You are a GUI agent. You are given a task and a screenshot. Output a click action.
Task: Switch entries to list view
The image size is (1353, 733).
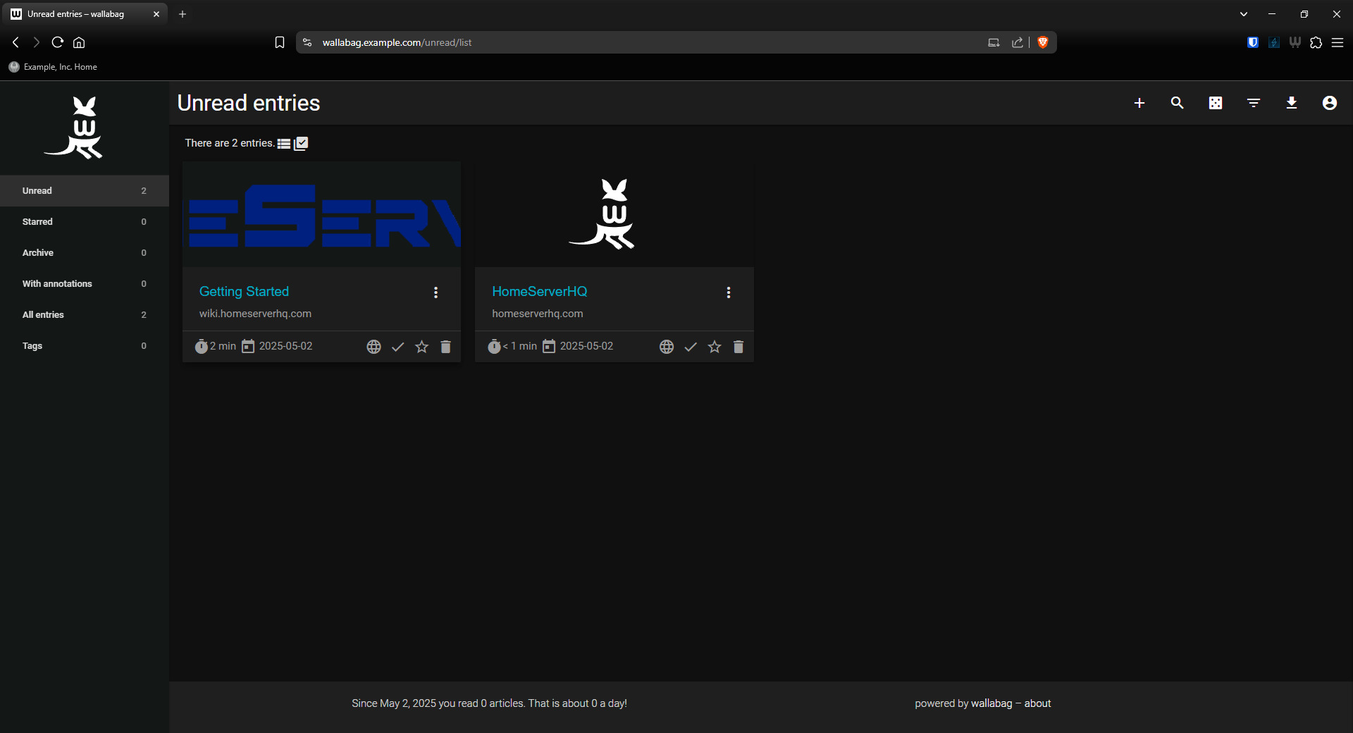click(284, 143)
